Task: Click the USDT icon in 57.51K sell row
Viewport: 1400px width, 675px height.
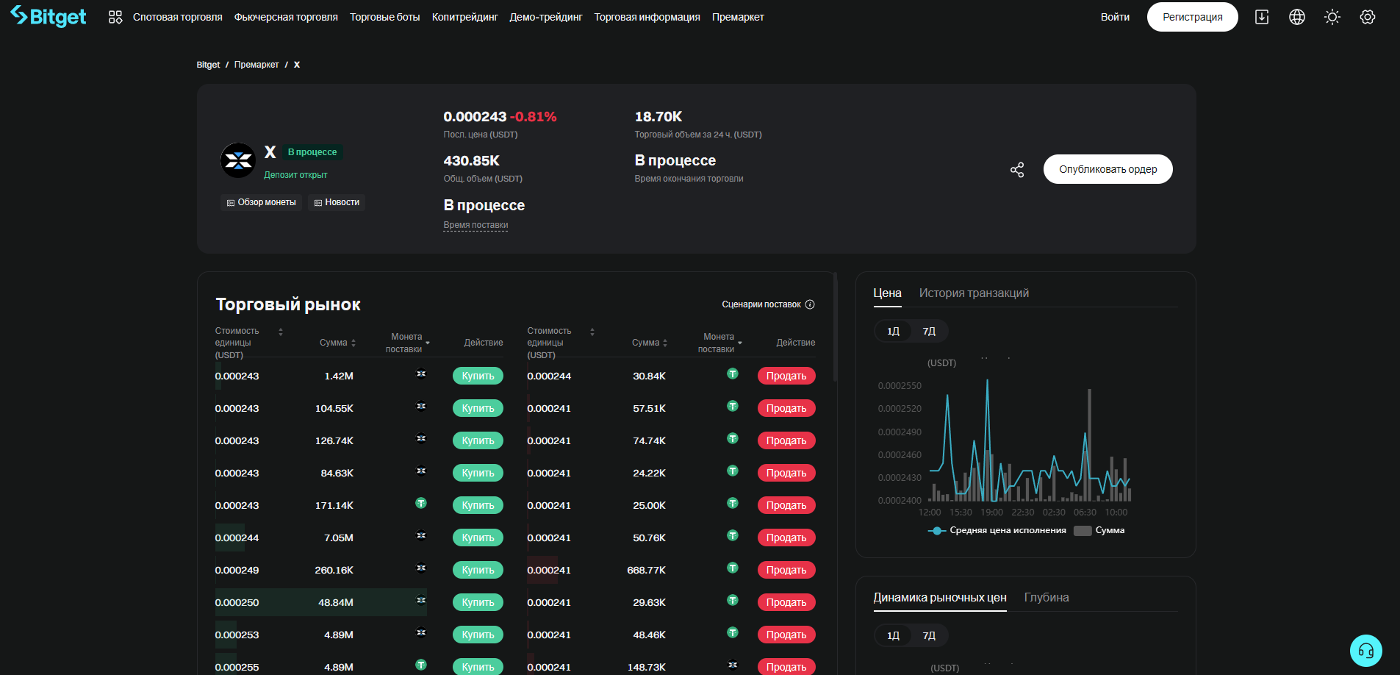Action: 733,406
